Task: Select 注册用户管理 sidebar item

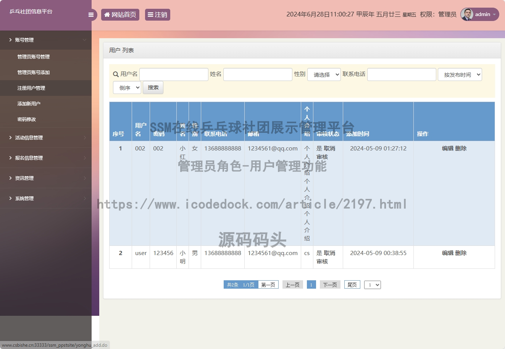Action: pos(46,88)
